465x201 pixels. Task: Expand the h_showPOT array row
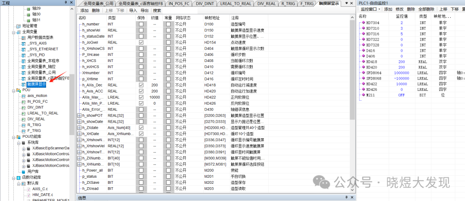click(x=79, y=116)
